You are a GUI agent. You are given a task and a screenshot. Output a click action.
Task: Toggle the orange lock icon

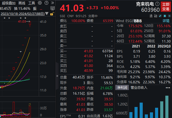click(x=52, y=14)
